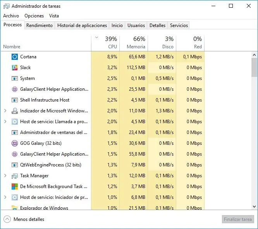The width and height of the screenshot is (258, 229).
Task: Select the De Microsoft Background Task name
Action: pyautogui.click(x=53, y=187)
